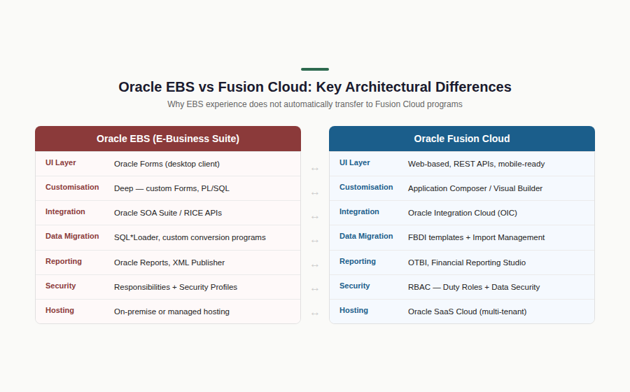Image resolution: width=630 pixels, height=392 pixels.
Task: Click the double arrow between the Reporting rows
Action: [x=314, y=265]
